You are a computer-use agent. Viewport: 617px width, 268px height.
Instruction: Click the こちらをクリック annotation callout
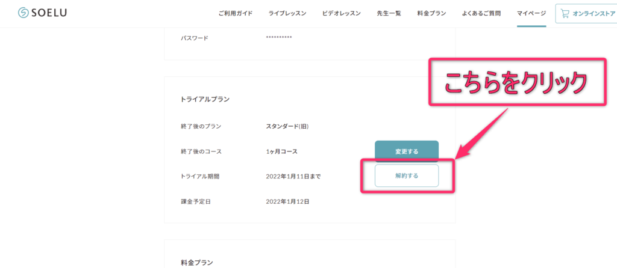(x=516, y=83)
